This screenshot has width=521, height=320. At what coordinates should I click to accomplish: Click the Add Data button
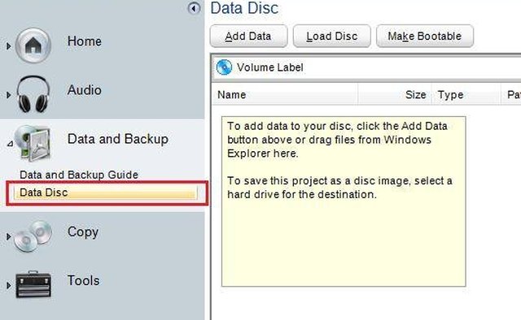248,37
